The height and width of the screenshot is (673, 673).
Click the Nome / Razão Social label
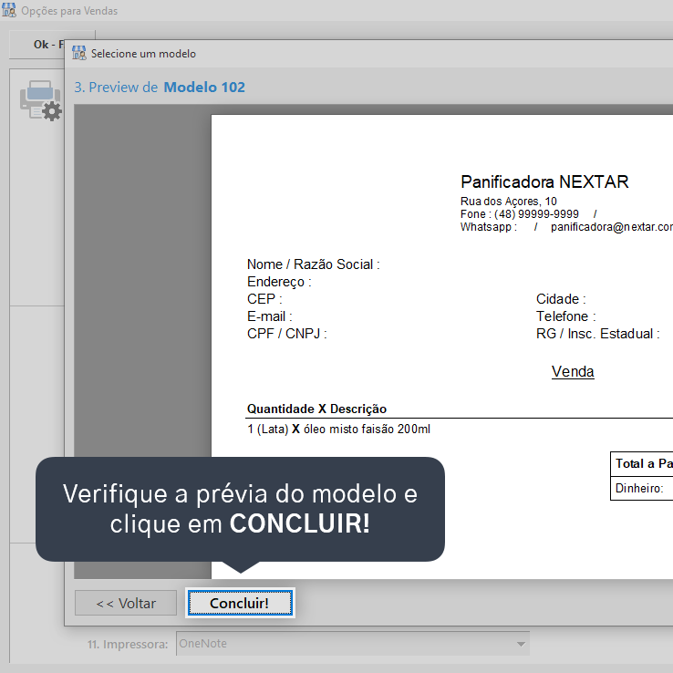(x=314, y=264)
